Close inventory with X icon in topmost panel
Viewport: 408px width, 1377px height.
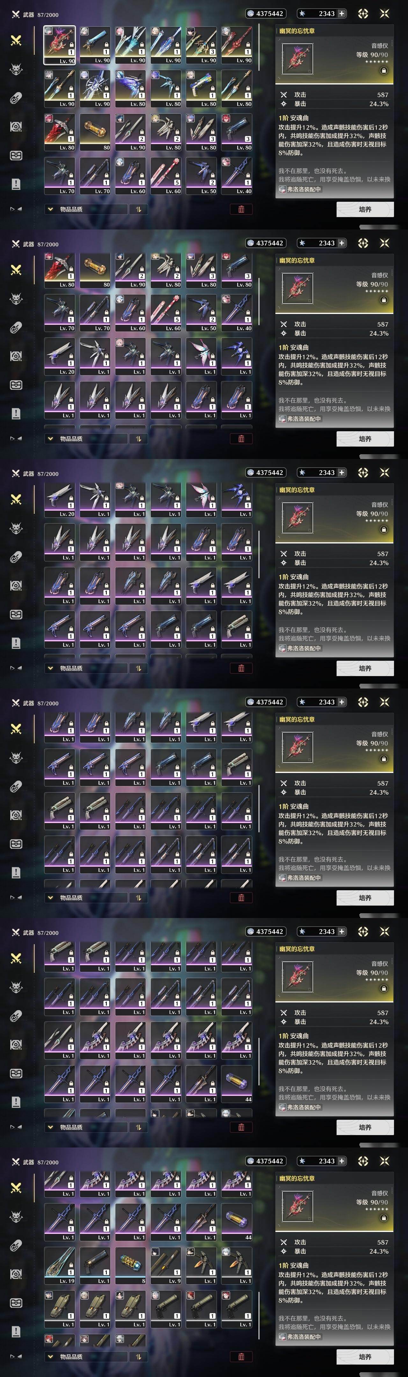pos(384,13)
